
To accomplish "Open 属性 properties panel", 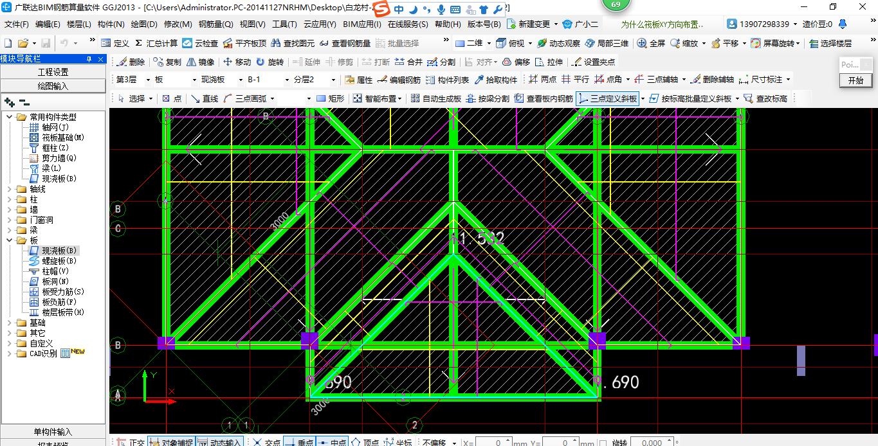I will click(x=358, y=80).
